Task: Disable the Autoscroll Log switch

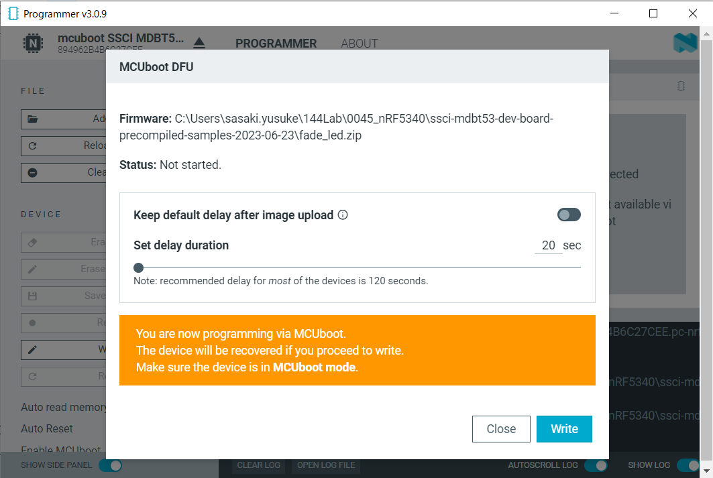Action: click(x=596, y=465)
